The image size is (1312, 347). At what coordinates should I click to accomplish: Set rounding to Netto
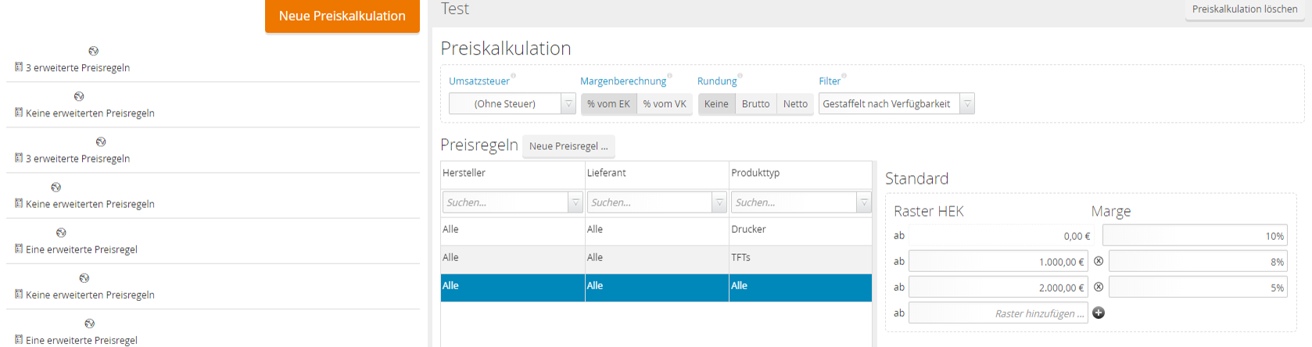795,104
